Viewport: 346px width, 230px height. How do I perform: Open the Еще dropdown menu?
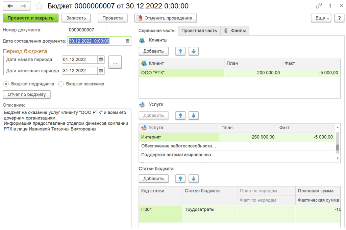coord(321,18)
